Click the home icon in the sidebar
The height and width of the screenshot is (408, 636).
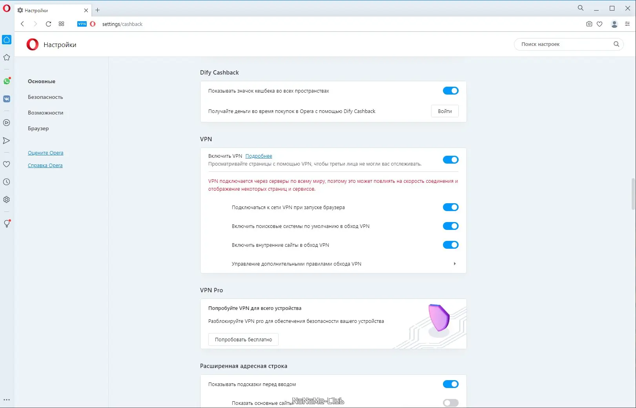click(x=7, y=40)
